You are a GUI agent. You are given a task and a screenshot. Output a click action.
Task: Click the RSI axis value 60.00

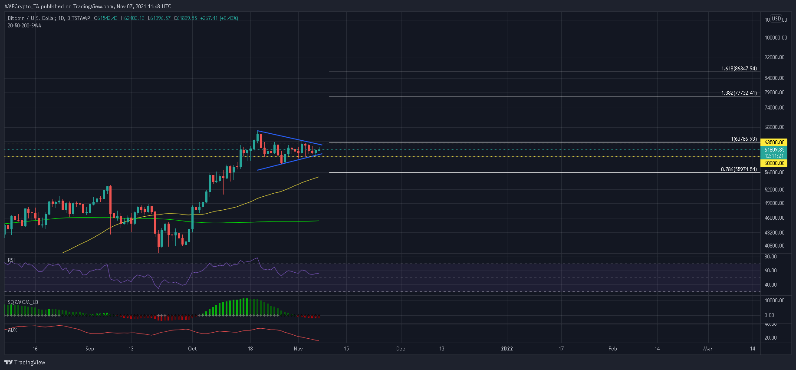(x=770, y=271)
